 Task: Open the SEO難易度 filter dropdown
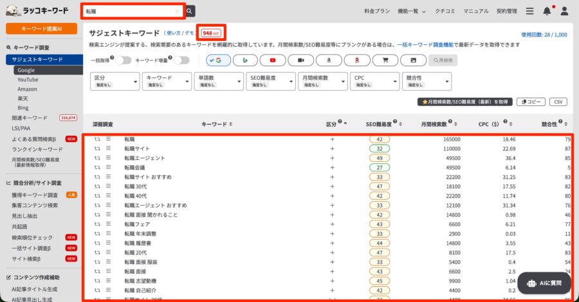(x=271, y=81)
